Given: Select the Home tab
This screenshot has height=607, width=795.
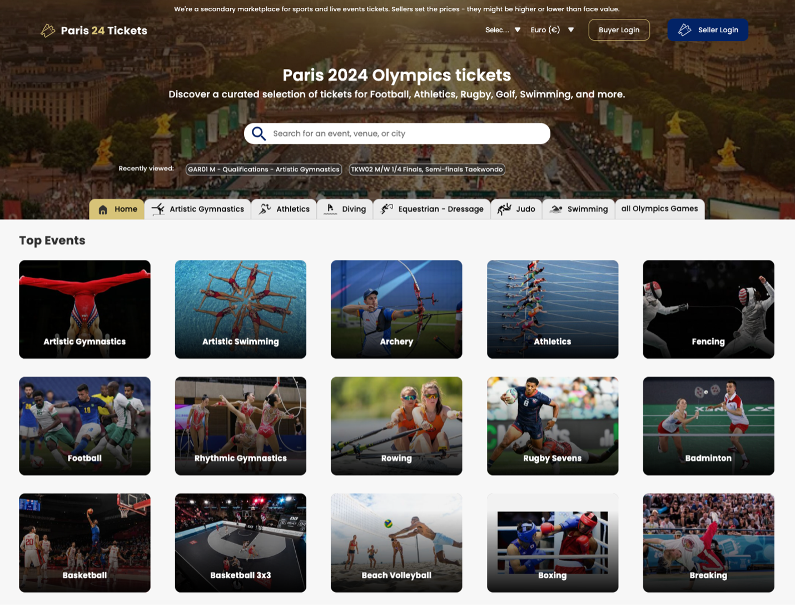Looking at the screenshot, I should pos(117,209).
